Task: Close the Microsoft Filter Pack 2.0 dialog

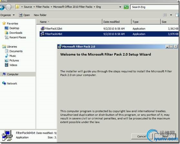Action: [176, 47]
